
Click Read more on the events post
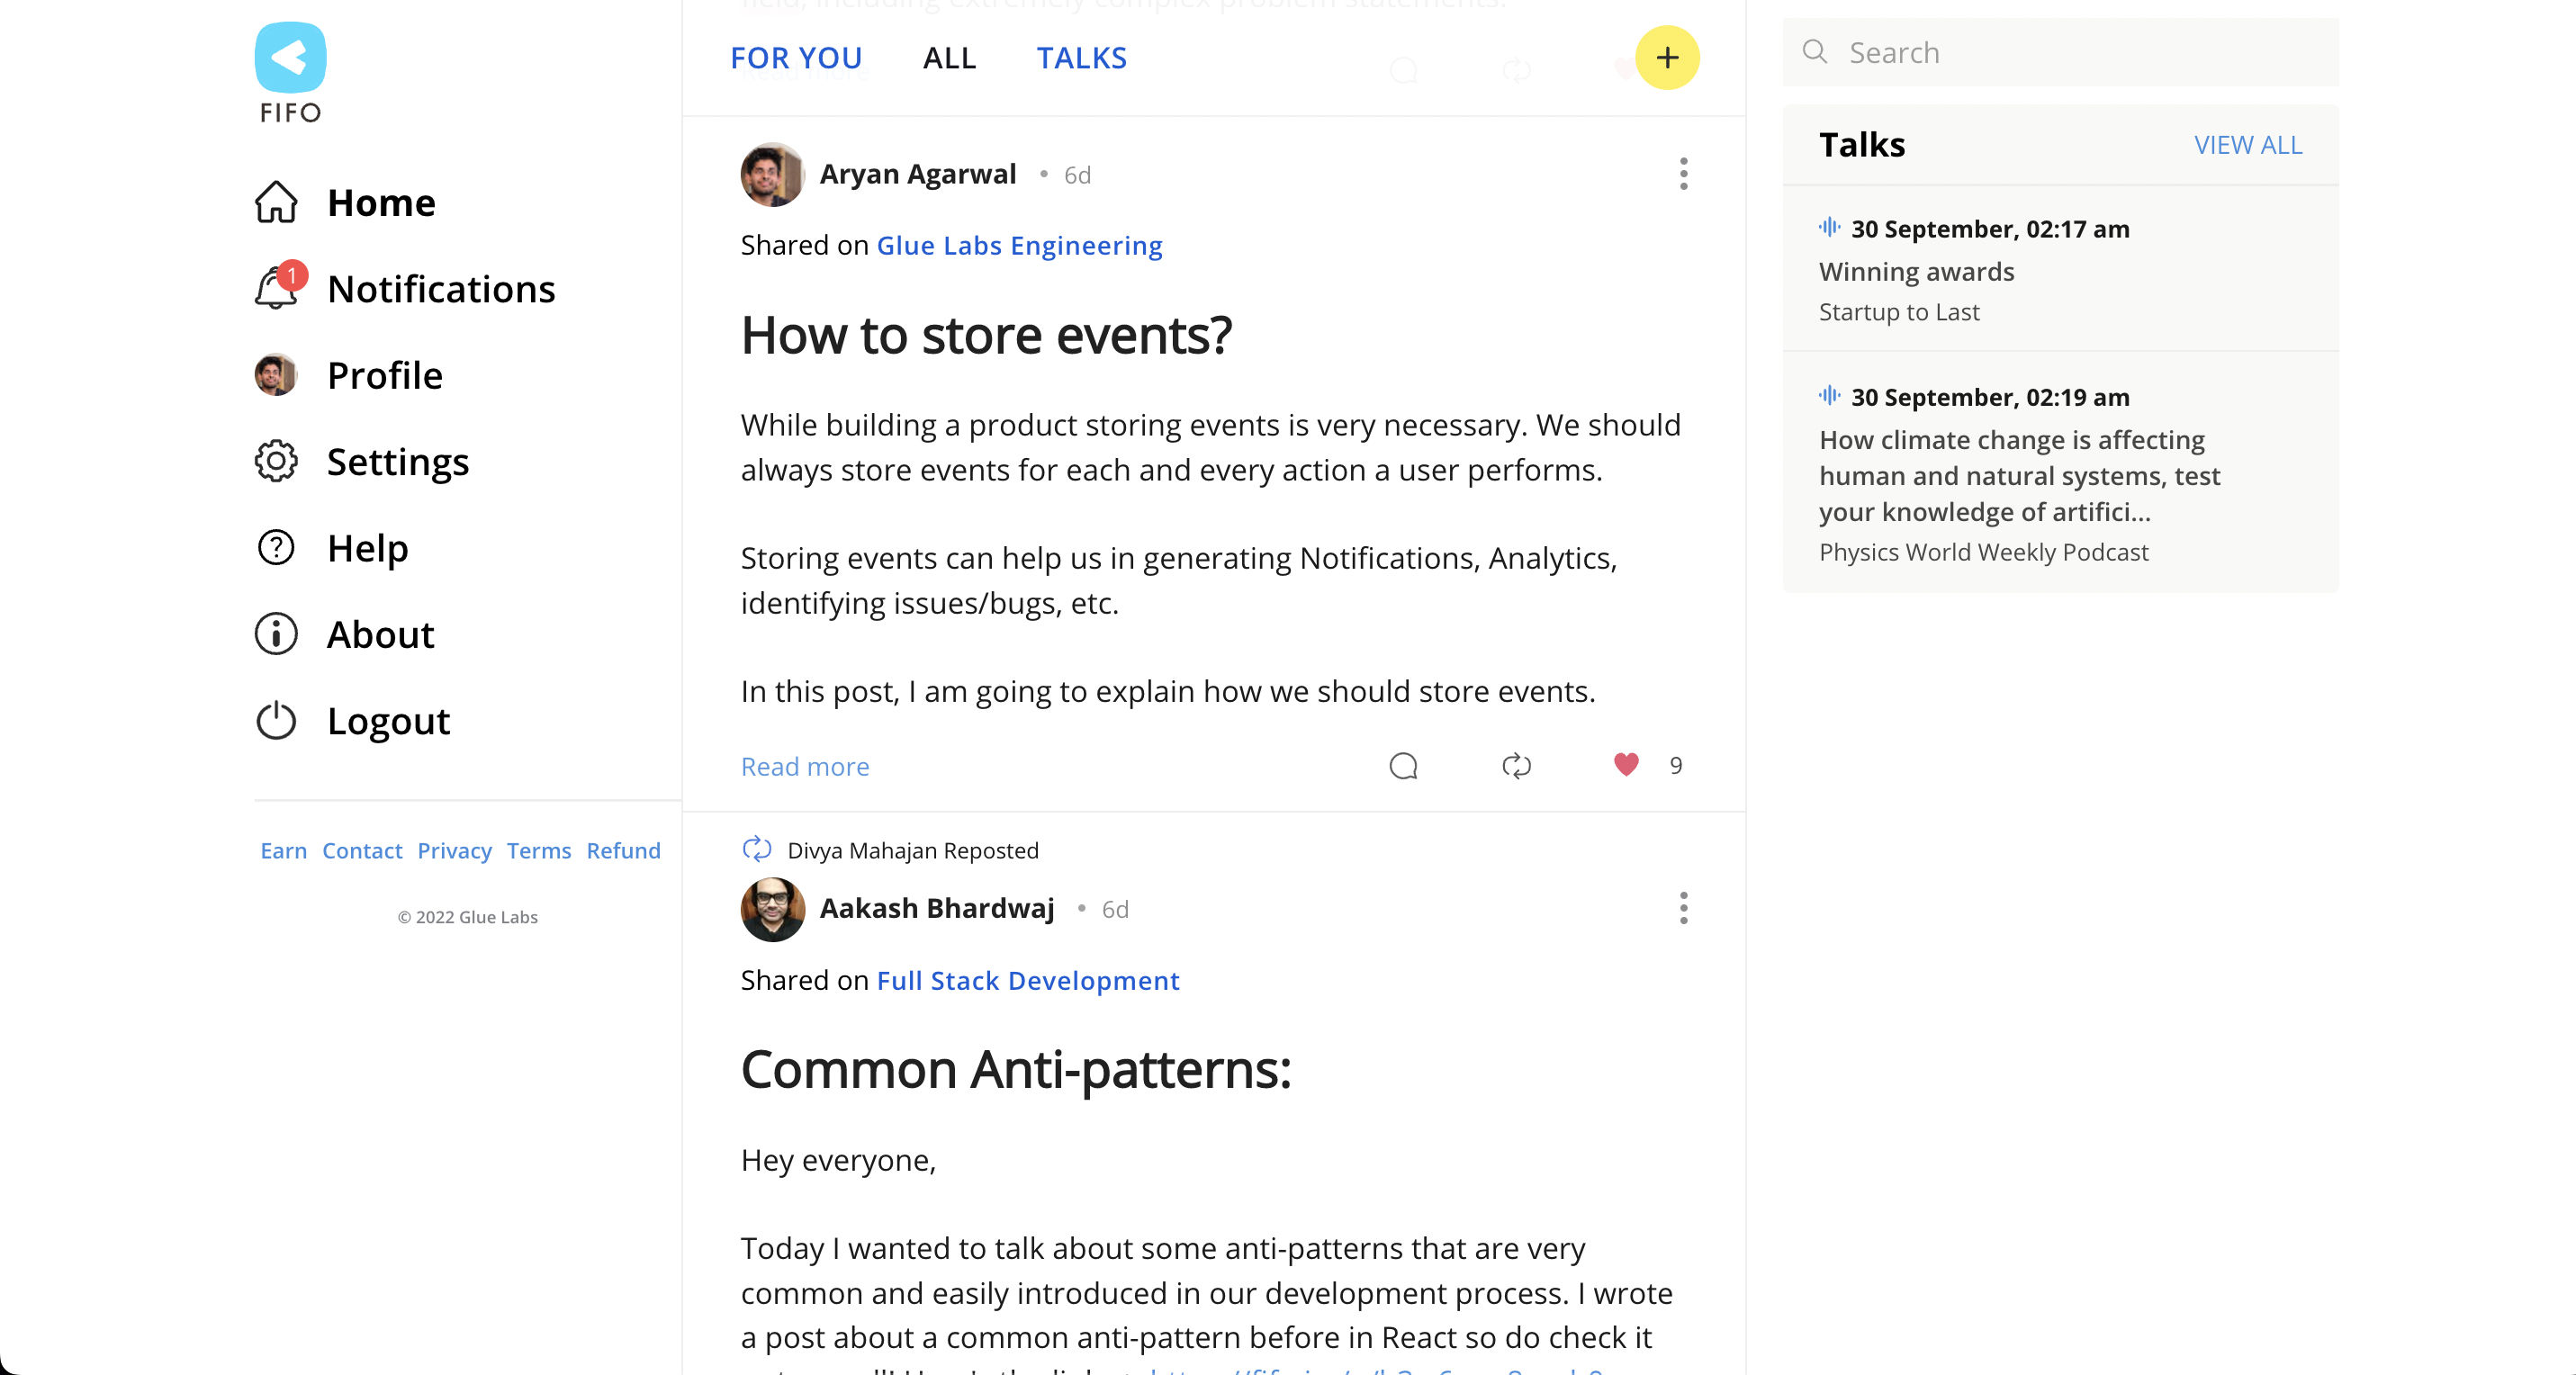805,766
